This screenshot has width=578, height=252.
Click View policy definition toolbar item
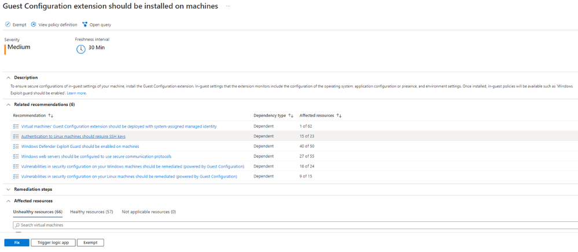tap(54, 25)
